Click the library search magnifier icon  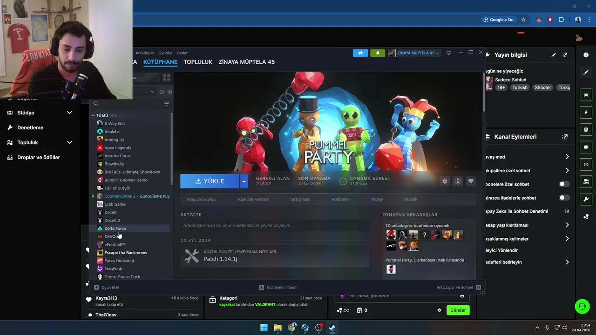(95, 103)
